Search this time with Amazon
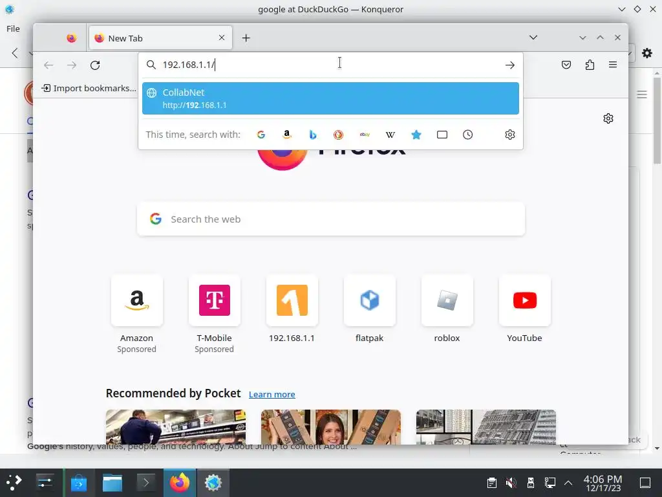The width and height of the screenshot is (662, 497). 286,135
